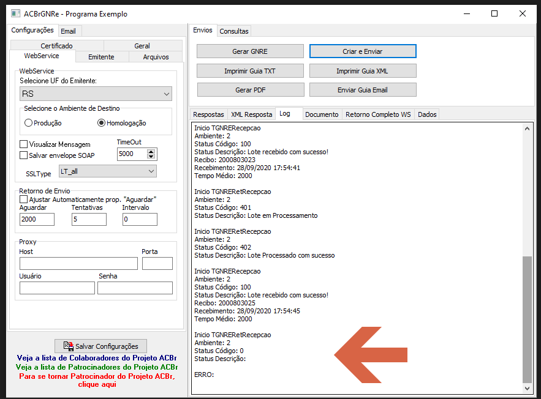
Task: Click the Gerar PDF button
Action: pyautogui.click(x=251, y=89)
